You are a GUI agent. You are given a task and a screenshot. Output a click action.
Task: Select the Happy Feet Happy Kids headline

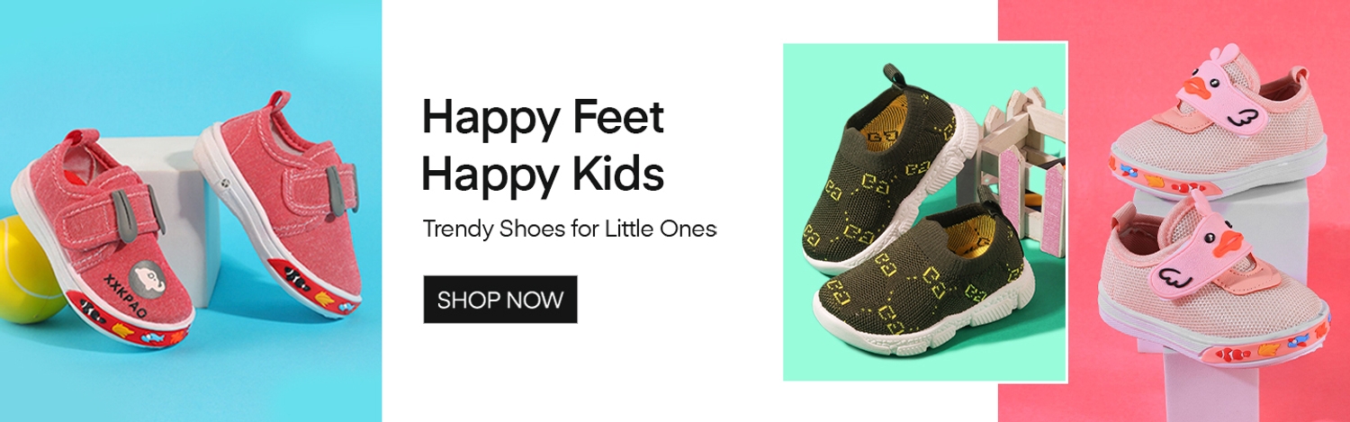544,146
